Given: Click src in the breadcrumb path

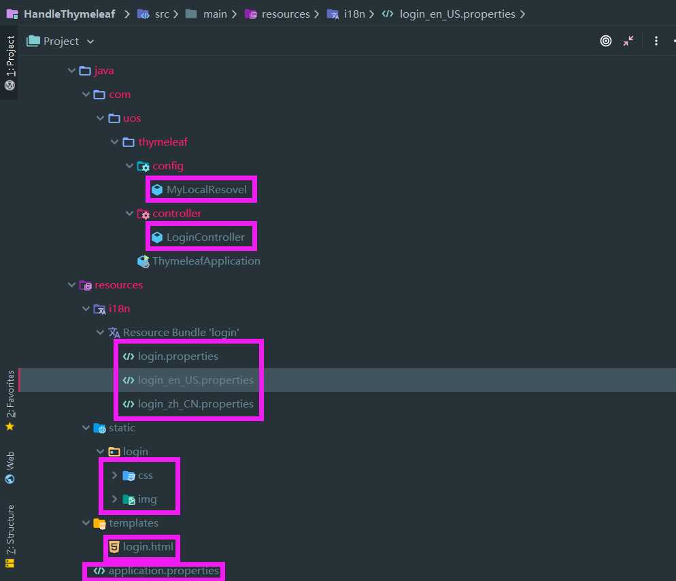Looking at the screenshot, I should (x=162, y=14).
